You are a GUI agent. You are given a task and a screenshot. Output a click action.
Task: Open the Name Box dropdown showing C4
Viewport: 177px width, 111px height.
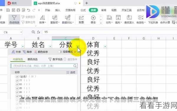[x=21, y=32]
